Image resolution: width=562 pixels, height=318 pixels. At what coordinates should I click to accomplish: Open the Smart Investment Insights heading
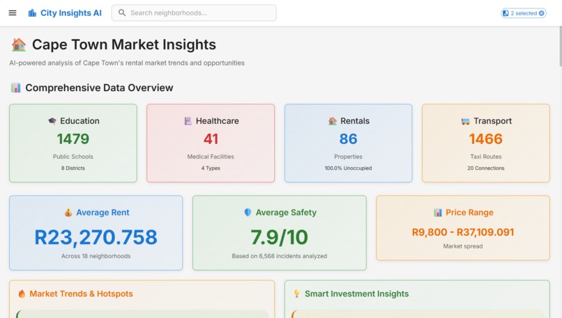tap(356, 294)
